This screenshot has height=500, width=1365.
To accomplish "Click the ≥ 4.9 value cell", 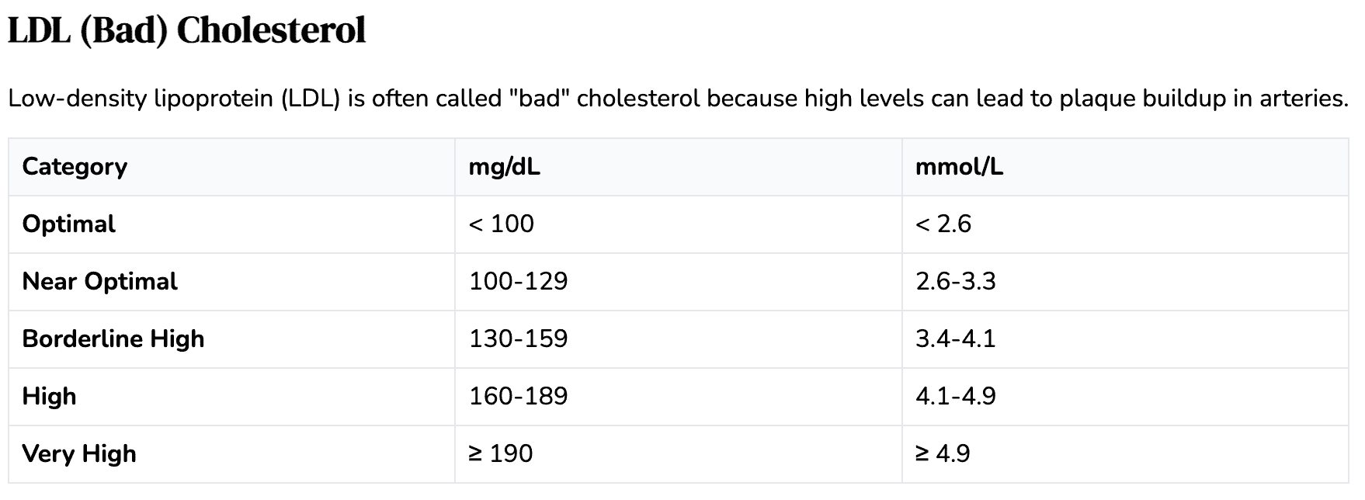I will pos(943,454).
